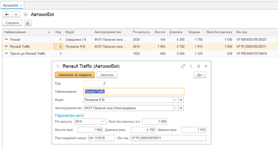Expand the Автопідприємство dropdown list
The image size is (278, 150).
point(176,108)
